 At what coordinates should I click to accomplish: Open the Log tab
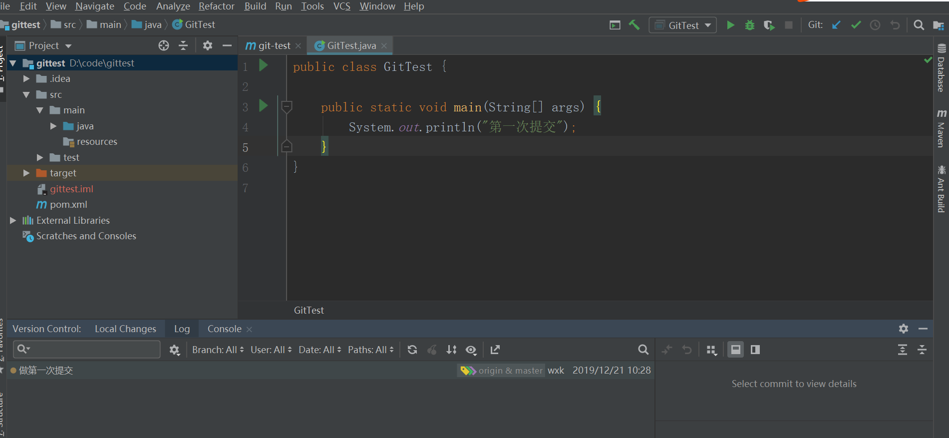pos(182,329)
